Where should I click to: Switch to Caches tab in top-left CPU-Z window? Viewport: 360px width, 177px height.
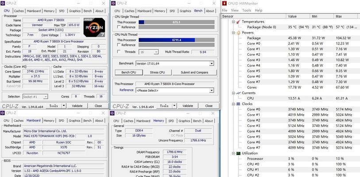click(19, 11)
